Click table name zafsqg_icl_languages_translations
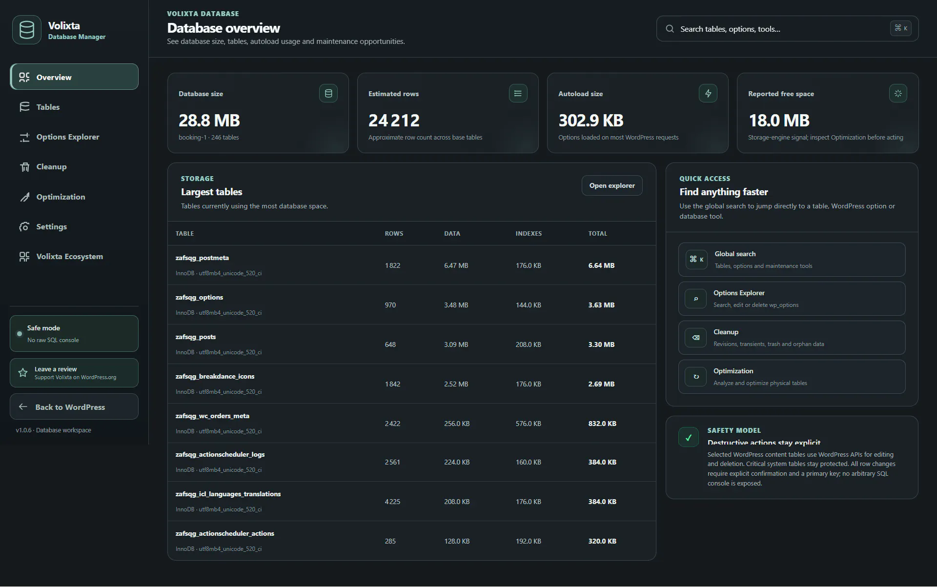 pyautogui.click(x=228, y=494)
